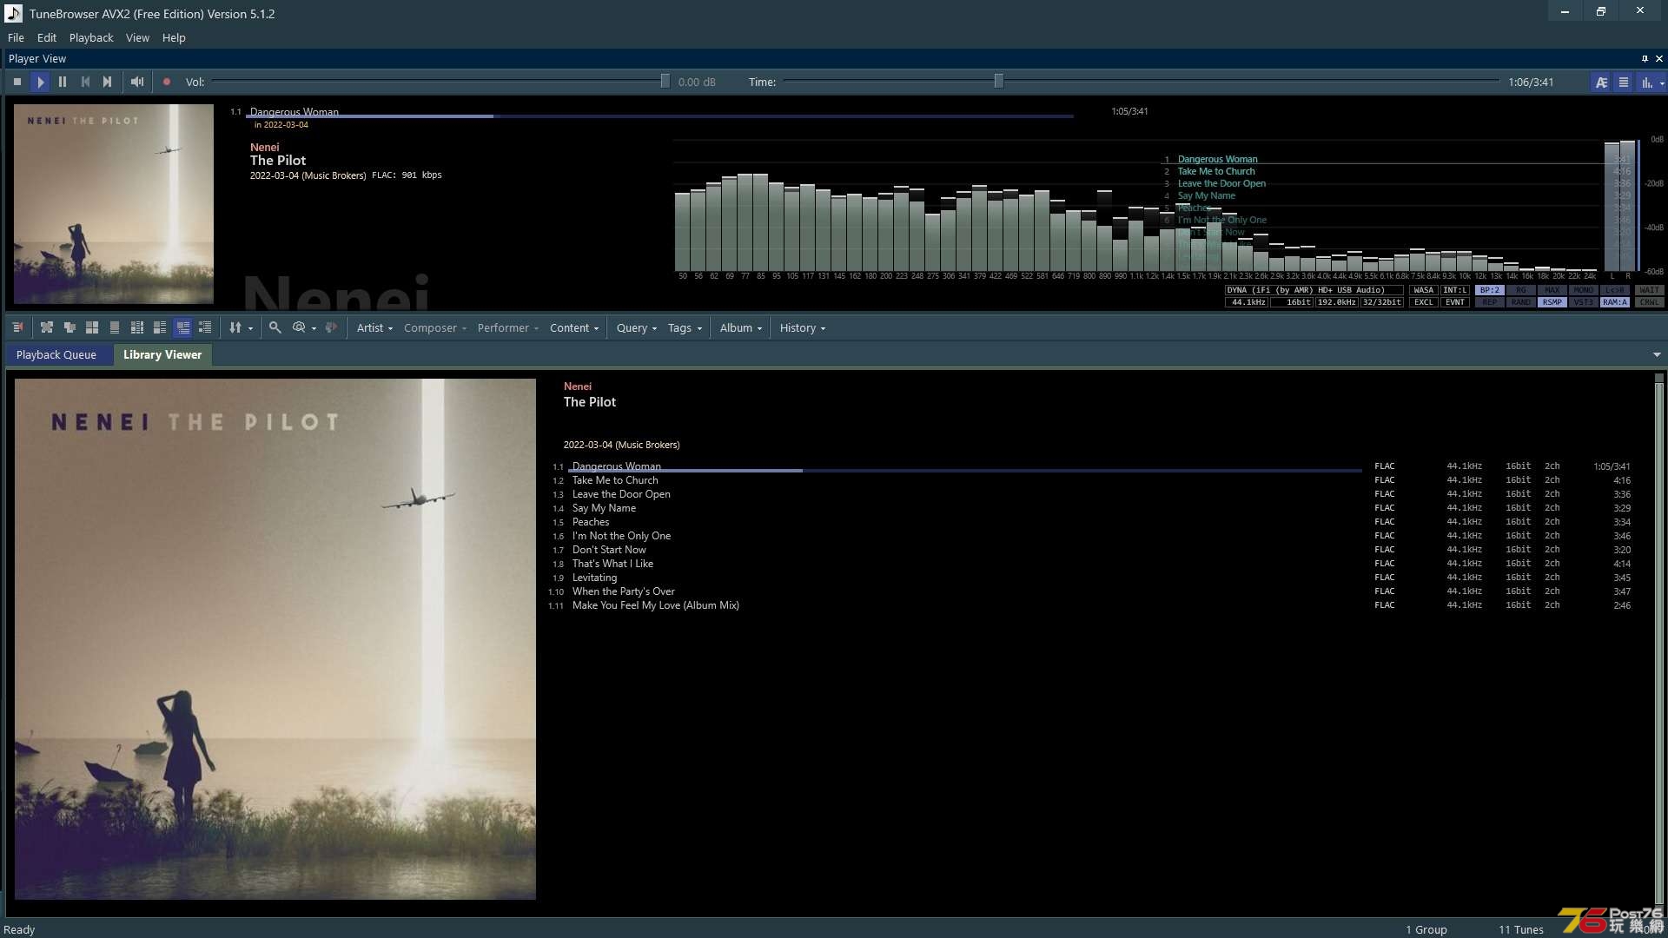The width and height of the screenshot is (1668, 938).
Task: Open the Album dropdown
Action: [740, 327]
